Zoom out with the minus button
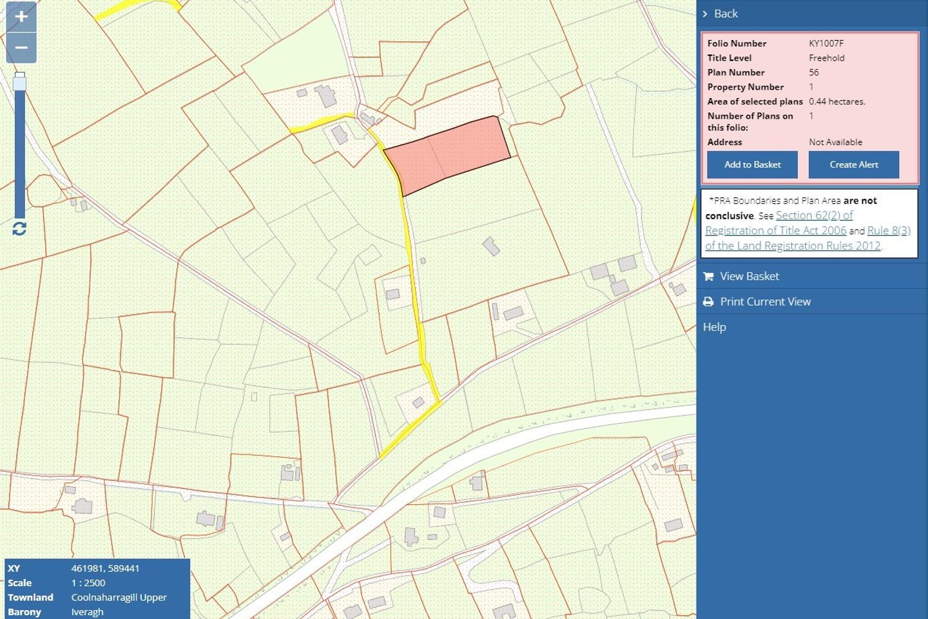 pyautogui.click(x=21, y=48)
